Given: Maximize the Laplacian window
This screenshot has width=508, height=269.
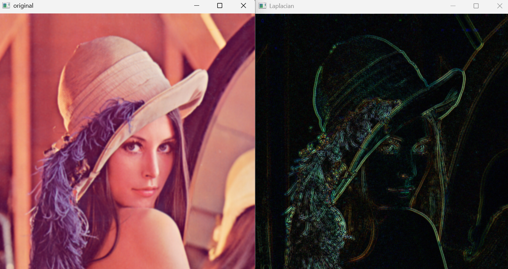Looking at the screenshot, I should (476, 6).
